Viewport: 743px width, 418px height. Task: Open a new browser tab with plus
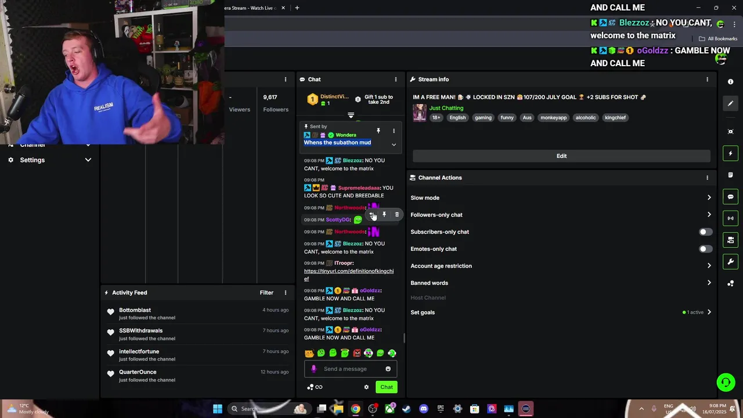pyautogui.click(x=297, y=8)
